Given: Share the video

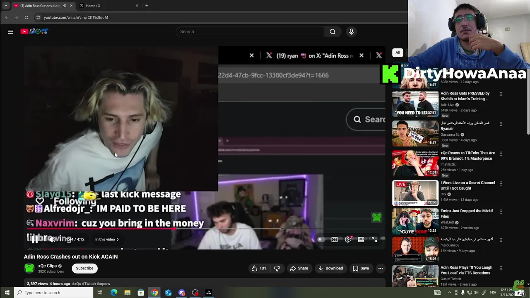Looking at the screenshot, I should click(299, 268).
